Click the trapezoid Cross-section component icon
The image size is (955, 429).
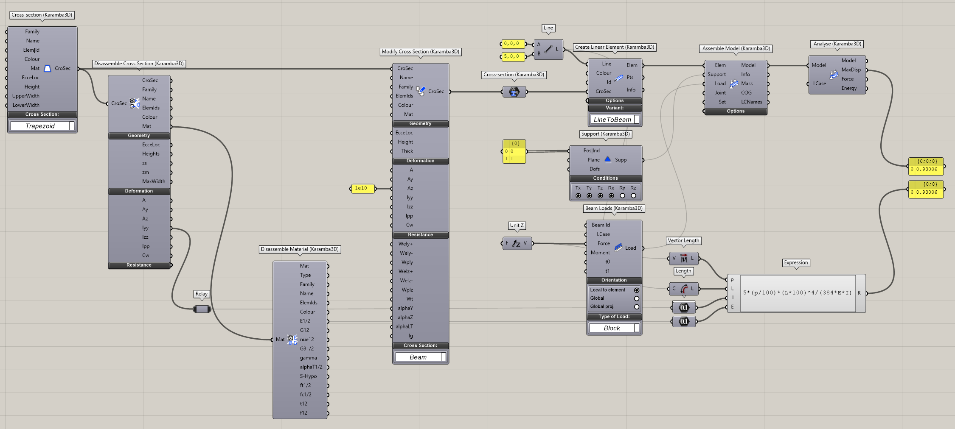click(48, 68)
